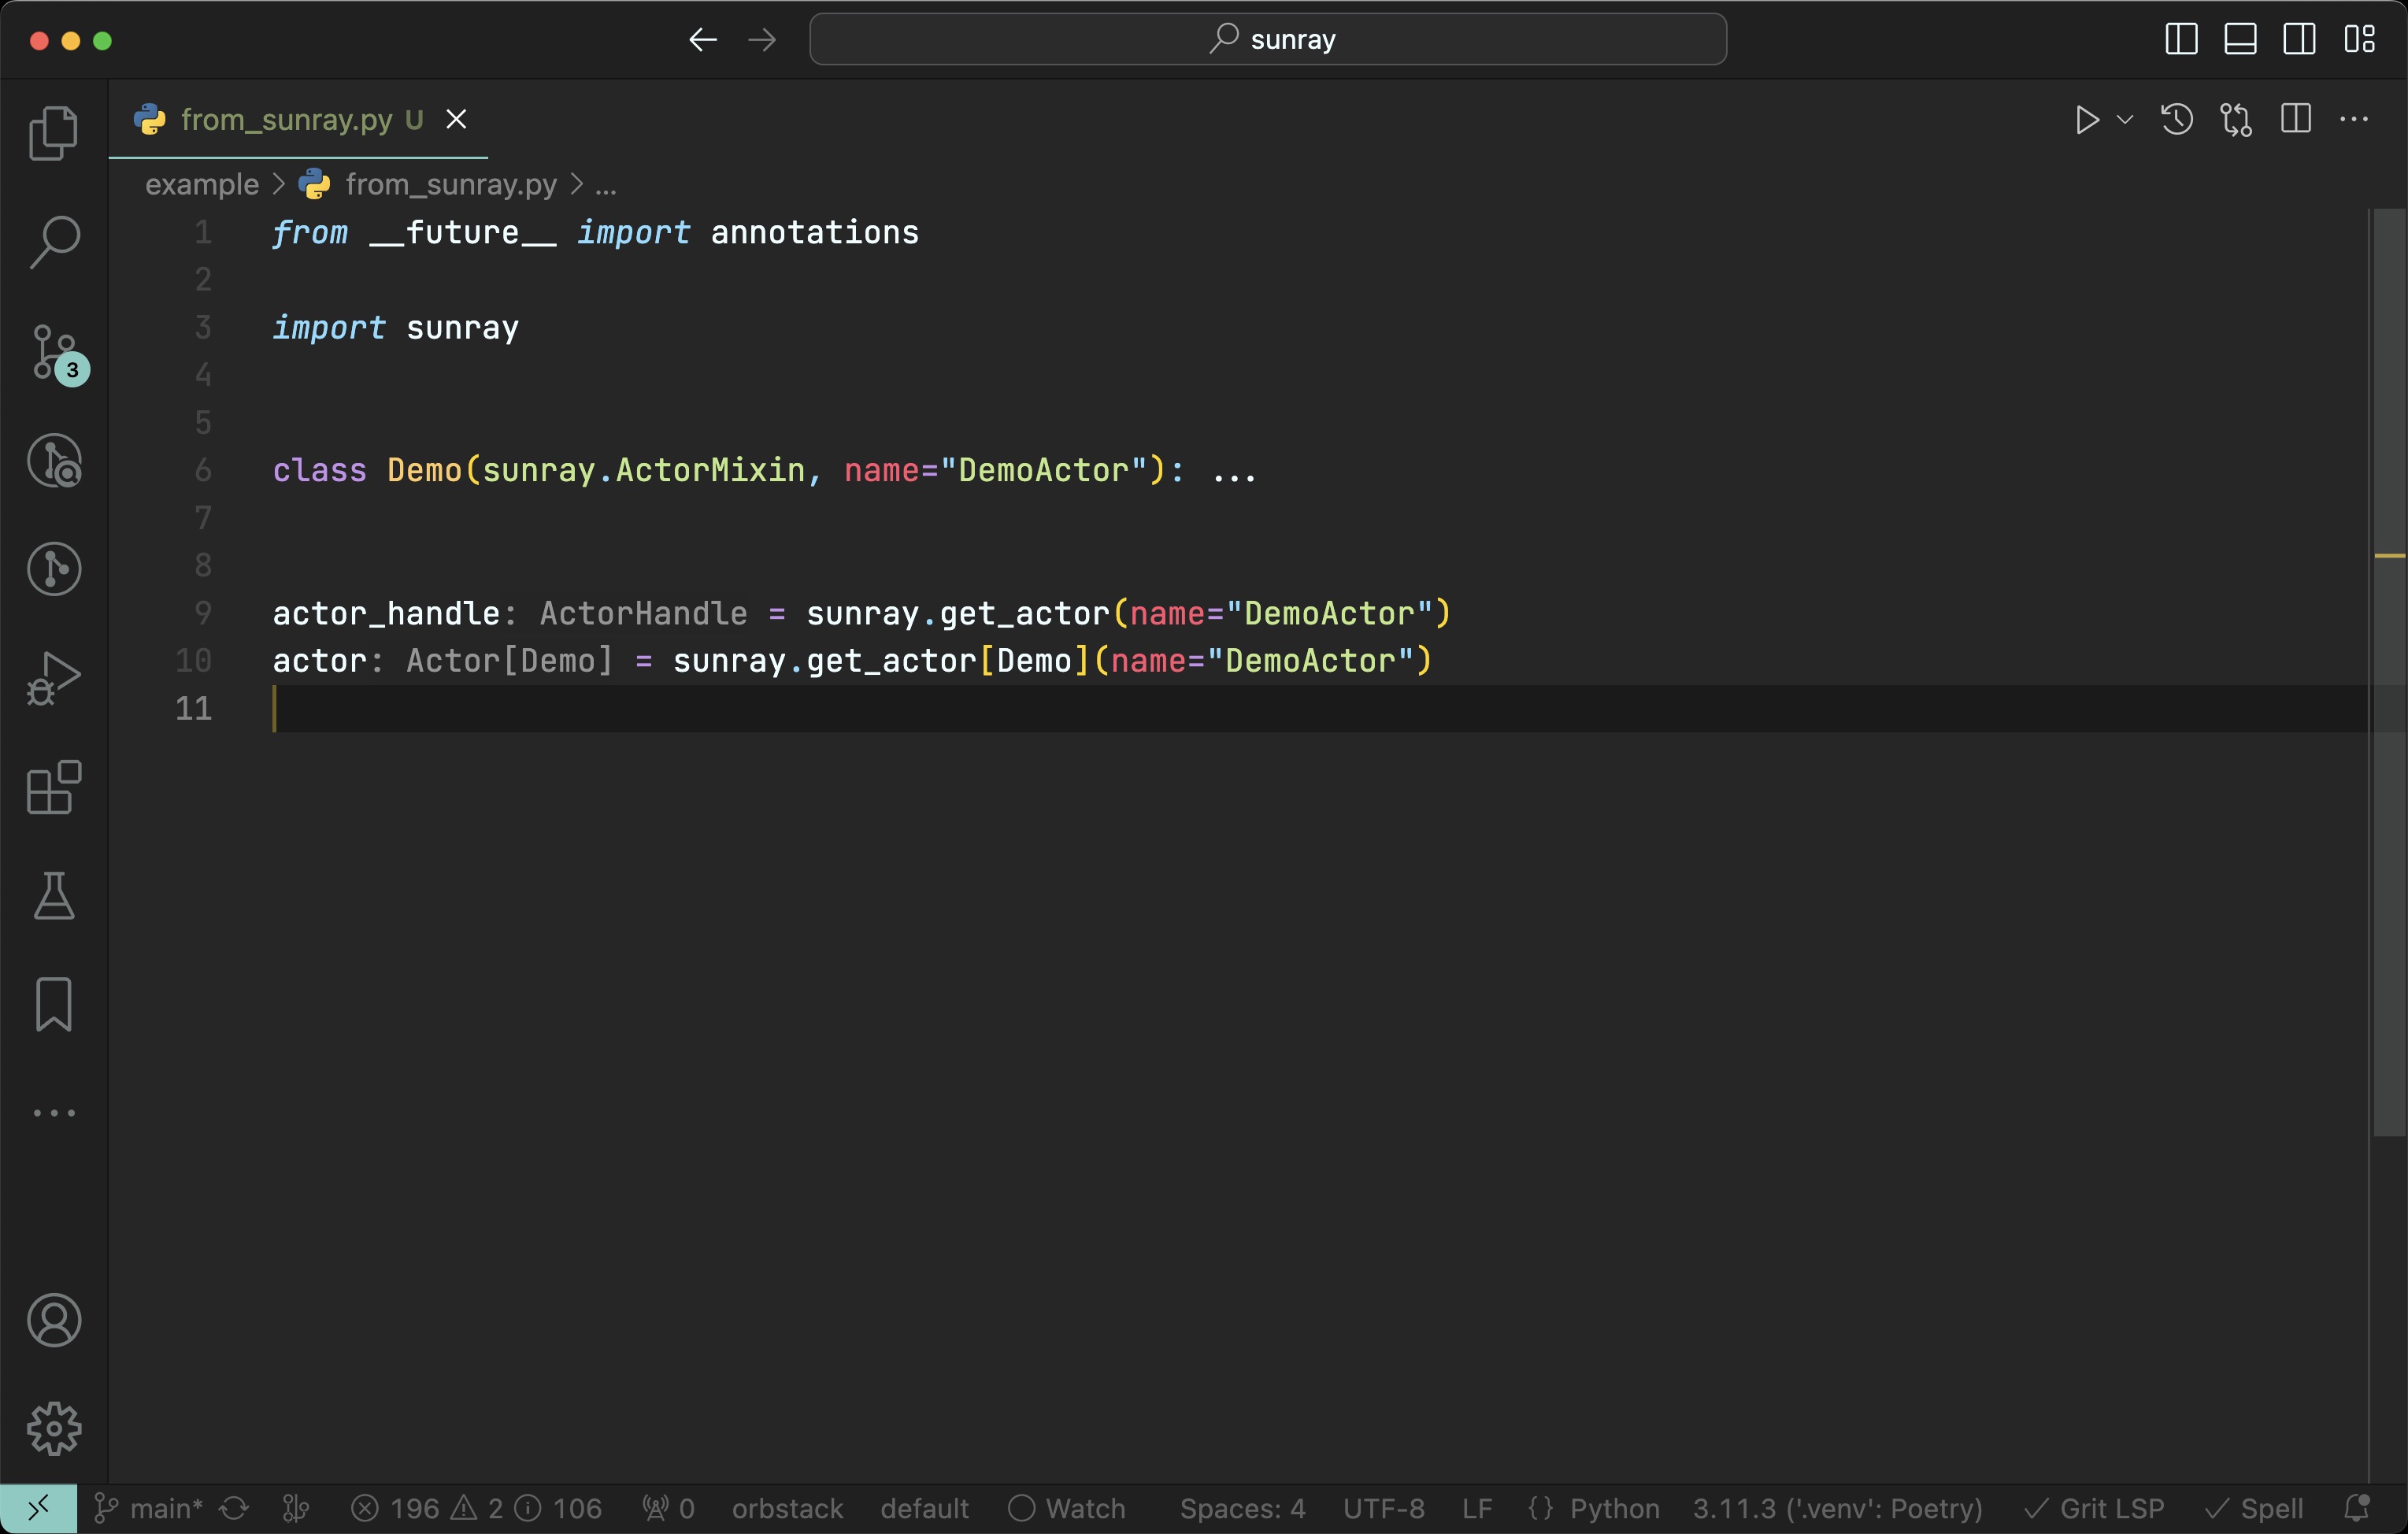Open the Explorer sidebar

click(54, 133)
